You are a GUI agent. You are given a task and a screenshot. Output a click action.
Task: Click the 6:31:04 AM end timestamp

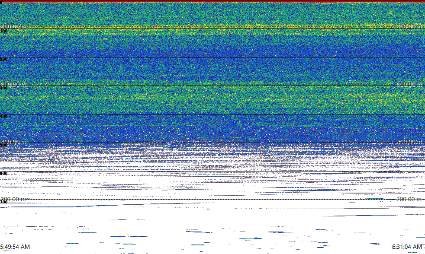[x=407, y=247]
